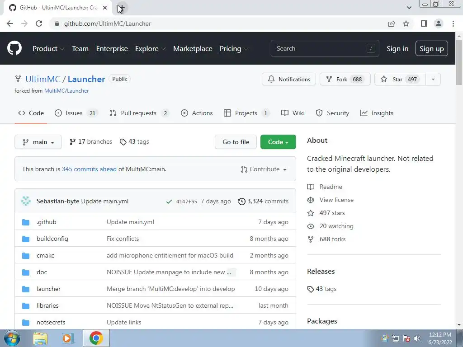Click the launcher folder icon
The height and width of the screenshot is (347, 463).
pos(26,289)
